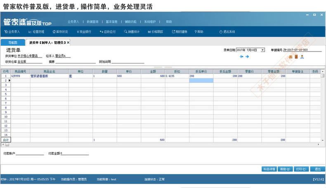Click the 当前账套：test status entry
The height and width of the screenshot is (188, 326).
(106, 179)
